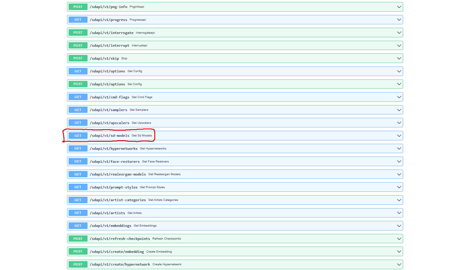
Task: Click the Get Cmd Flags label
Action: click(142, 97)
